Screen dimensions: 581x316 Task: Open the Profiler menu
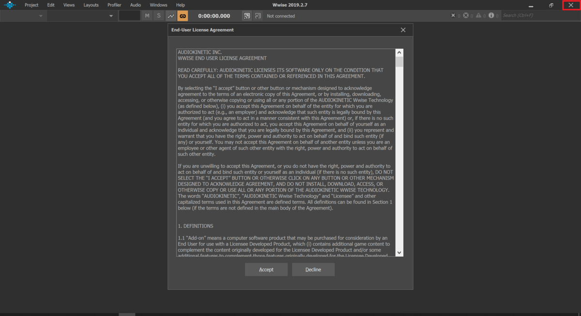pos(114,5)
